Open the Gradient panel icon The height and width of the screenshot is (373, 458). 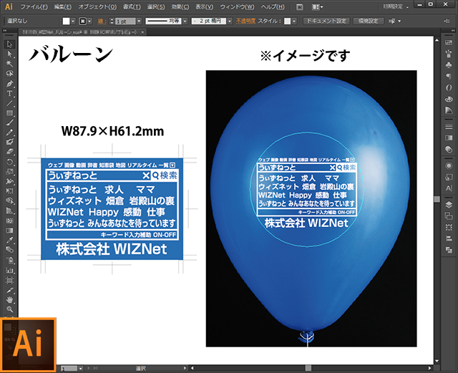point(449,137)
